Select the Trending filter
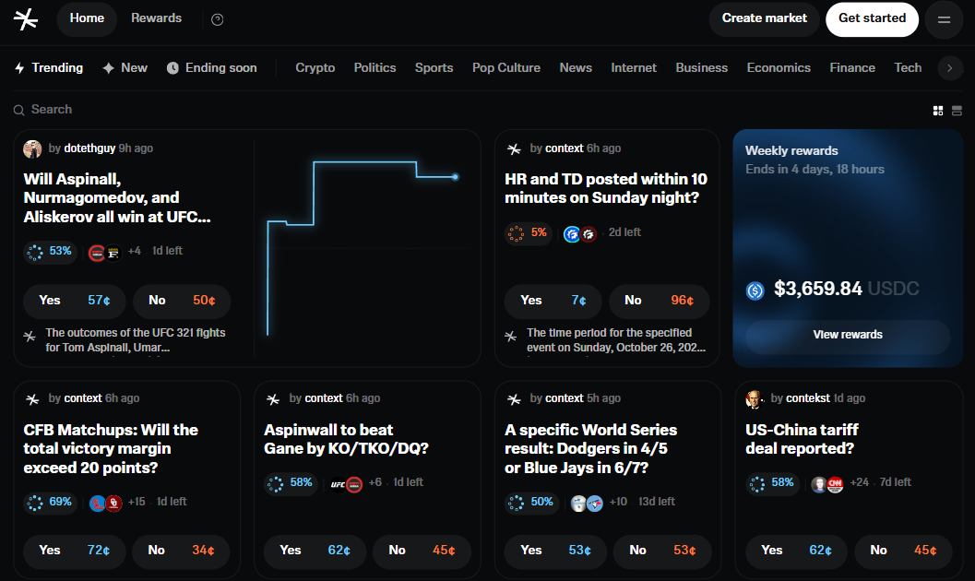Screen dimensions: 975x581 [x=49, y=68]
